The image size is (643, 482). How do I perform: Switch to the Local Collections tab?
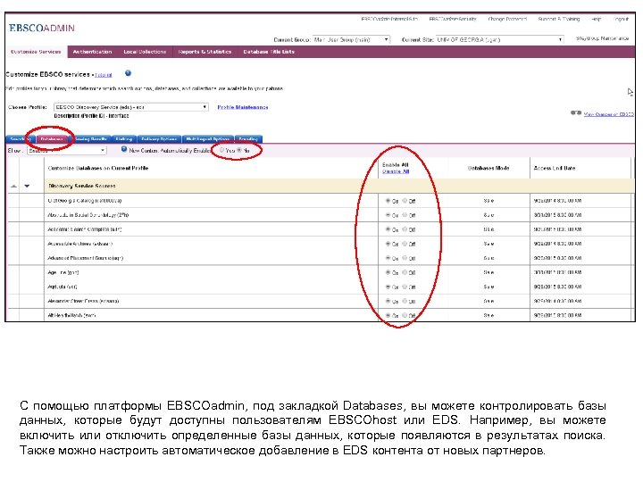tap(145, 52)
